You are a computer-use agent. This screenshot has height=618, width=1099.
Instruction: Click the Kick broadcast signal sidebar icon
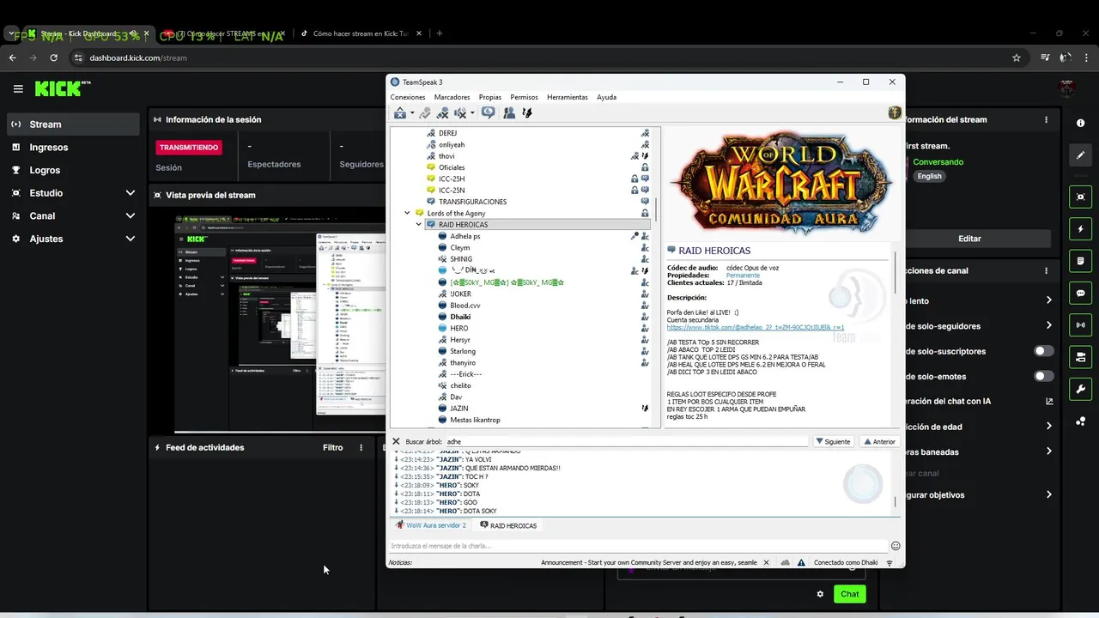1080,325
